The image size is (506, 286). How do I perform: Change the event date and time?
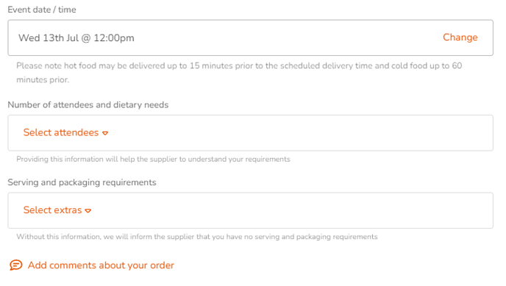pyautogui.click(x=460, y=37)
